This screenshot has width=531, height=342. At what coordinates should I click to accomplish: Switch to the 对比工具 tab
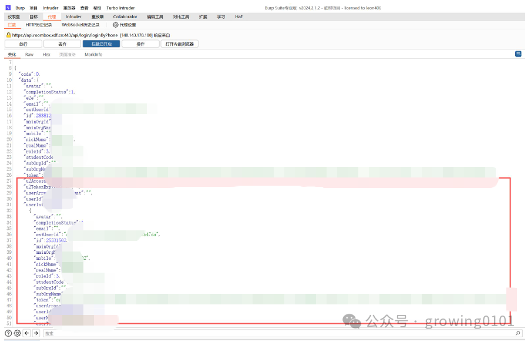tap(181, 16)
